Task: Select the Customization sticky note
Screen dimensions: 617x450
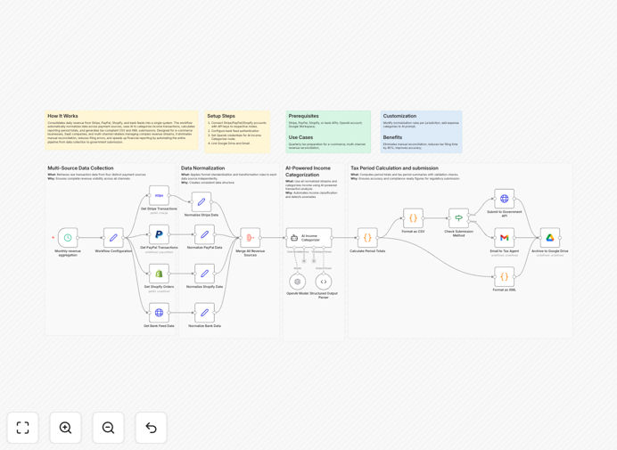Action: coord(421,132)
